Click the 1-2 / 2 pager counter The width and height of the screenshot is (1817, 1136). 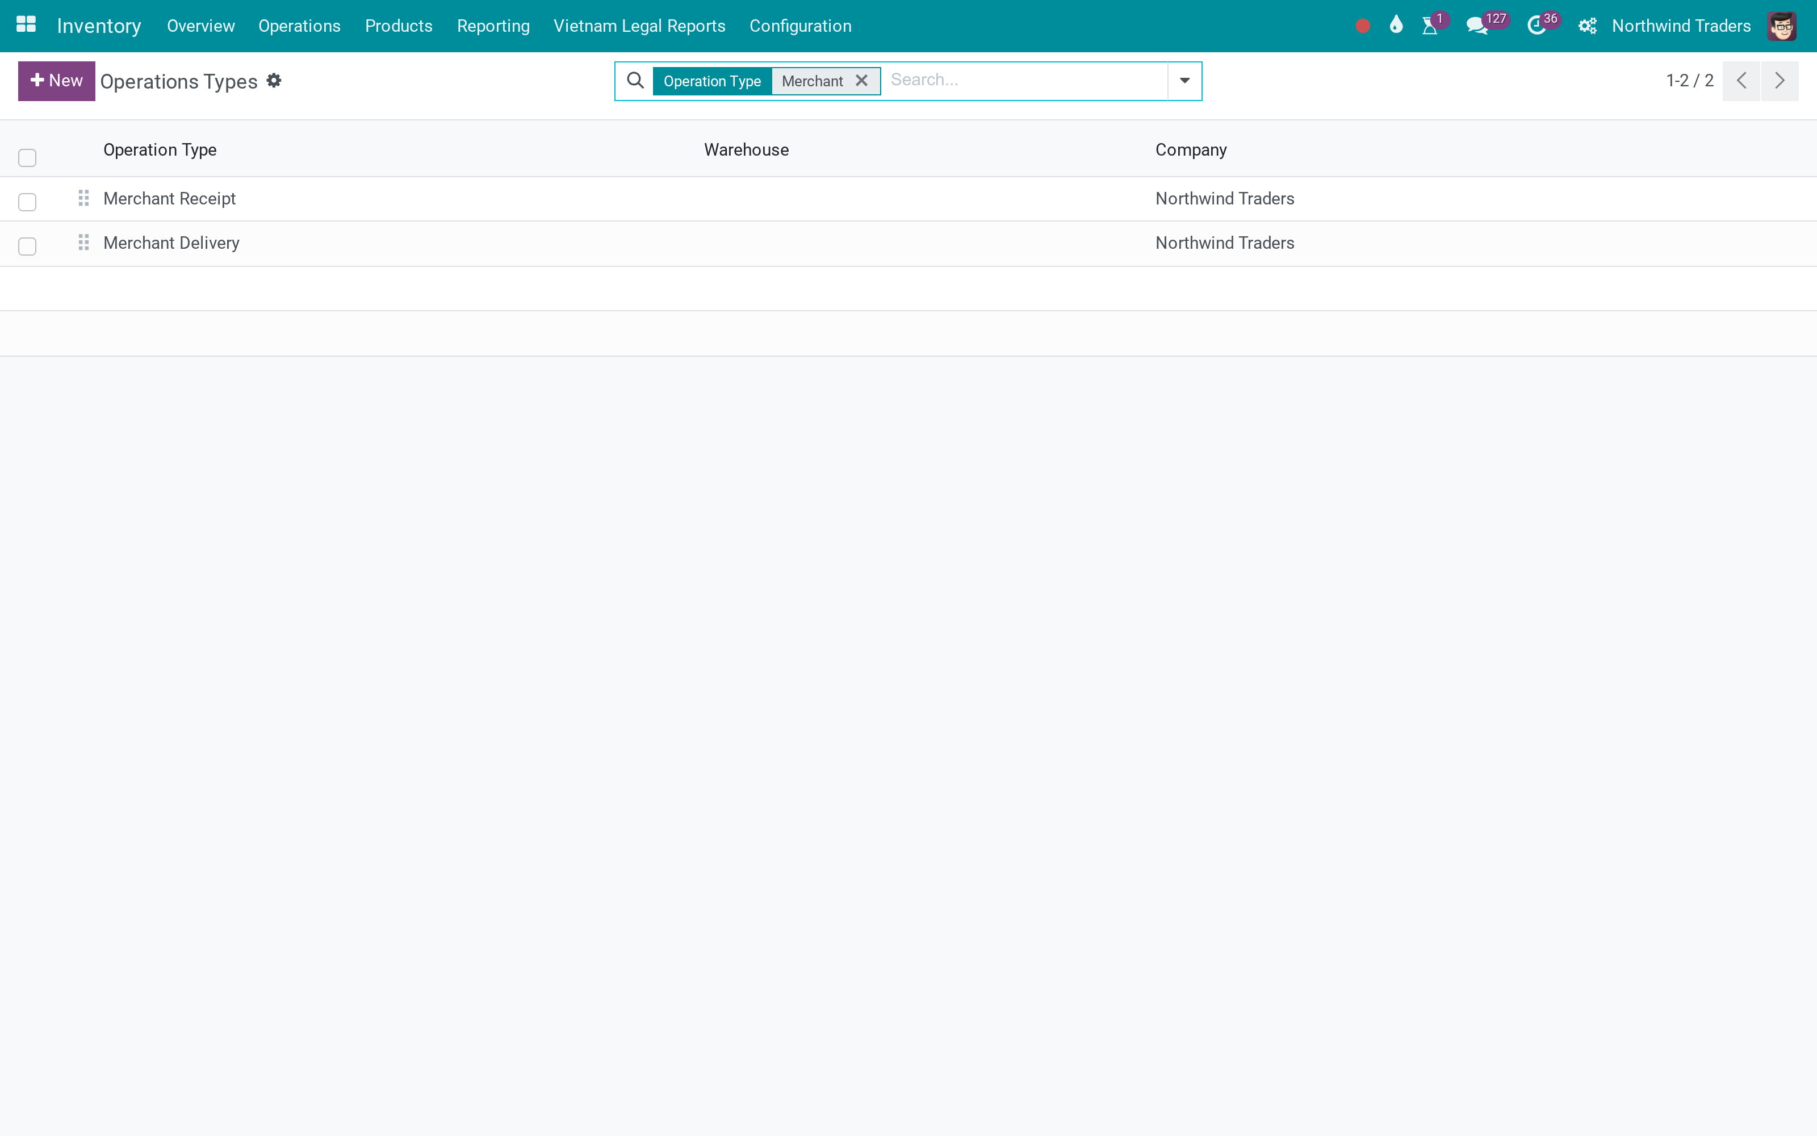[1689, 81]
